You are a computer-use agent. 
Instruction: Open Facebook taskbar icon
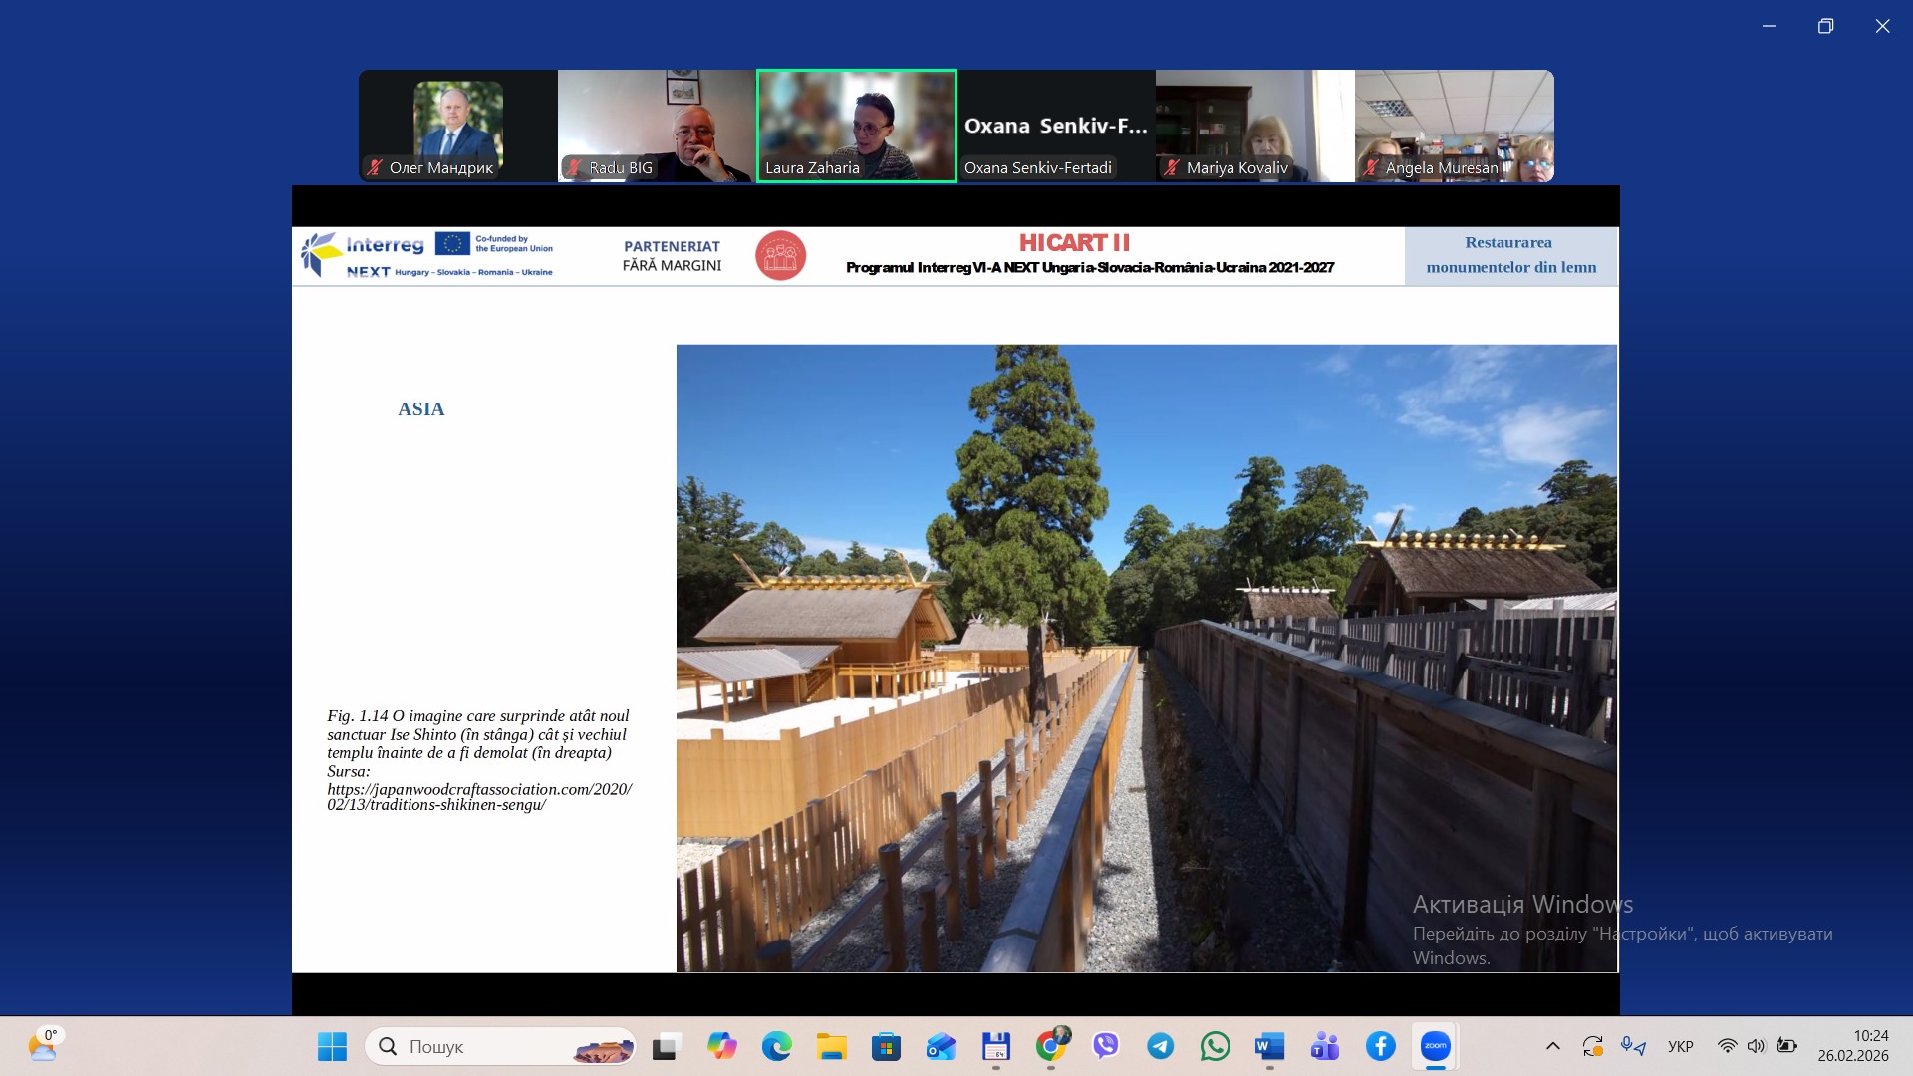[x=1380, y=1046]
